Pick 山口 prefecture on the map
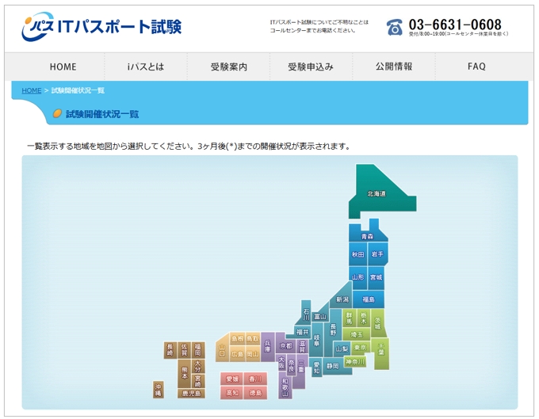539x419 pixels. [x=222, y=350]
